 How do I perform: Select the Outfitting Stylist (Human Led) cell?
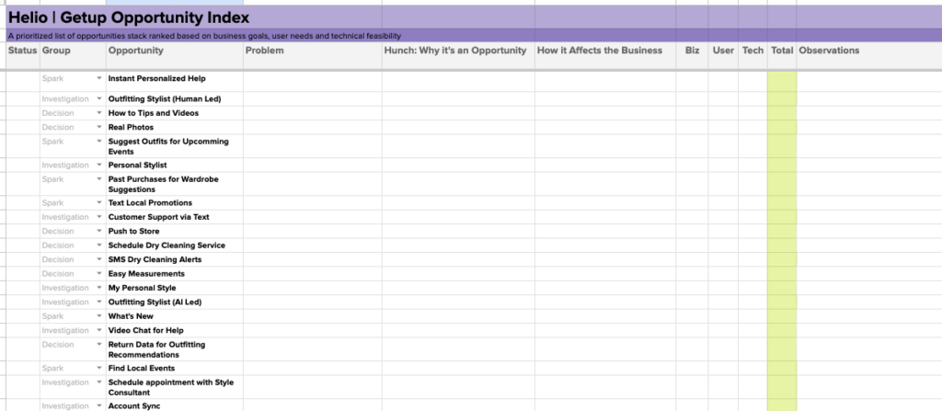[174, 99]
